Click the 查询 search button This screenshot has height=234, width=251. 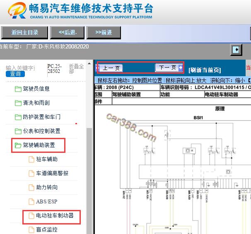tap(15, 74)
